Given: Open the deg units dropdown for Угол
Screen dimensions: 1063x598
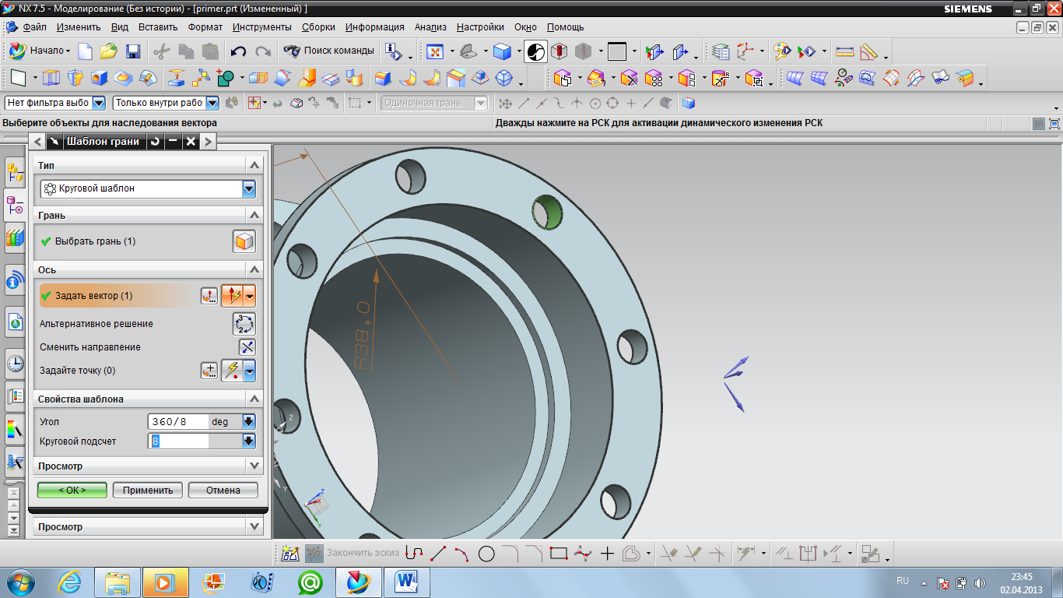Looking at the screenshot, I should coord(248,422).
